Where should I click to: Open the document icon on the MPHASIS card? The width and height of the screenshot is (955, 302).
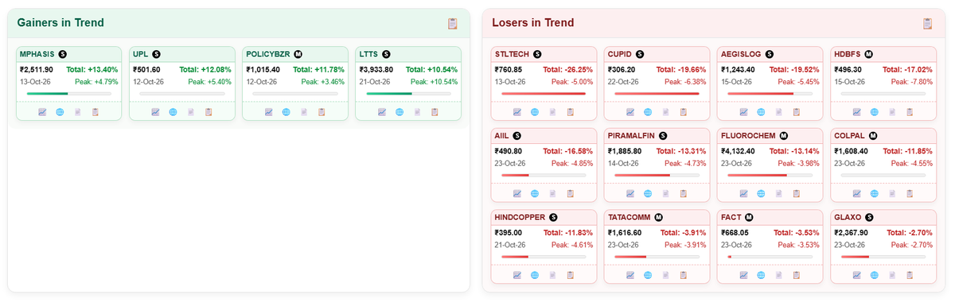point(78,112)
